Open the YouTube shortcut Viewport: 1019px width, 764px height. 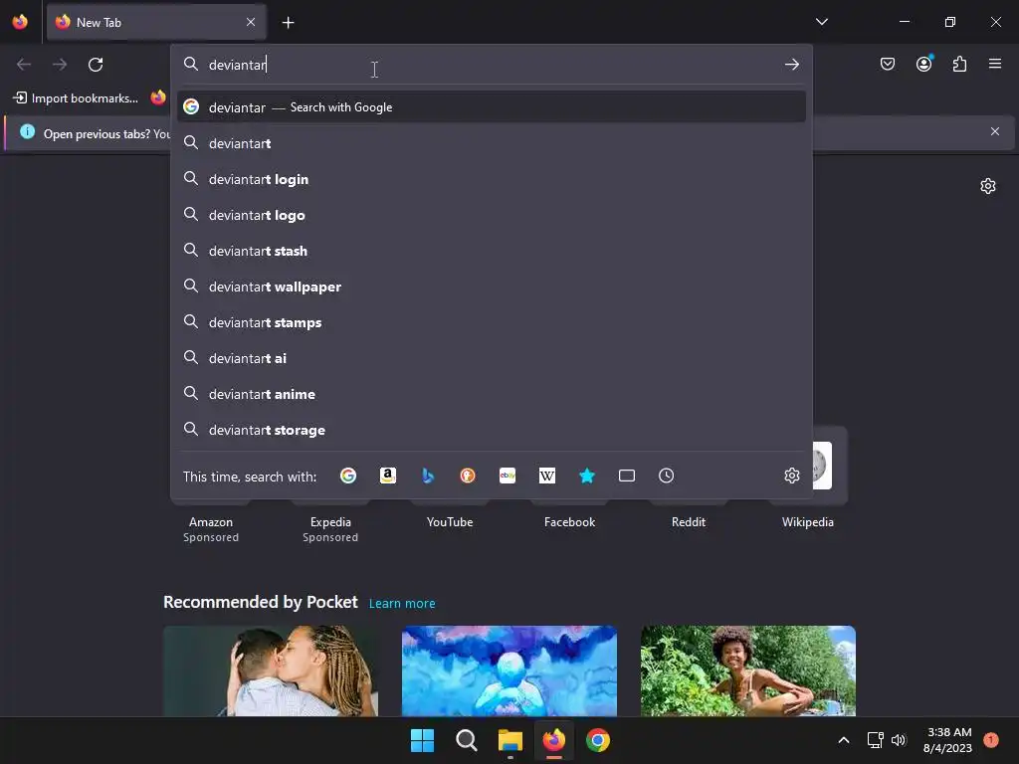[x=450, y=522]
